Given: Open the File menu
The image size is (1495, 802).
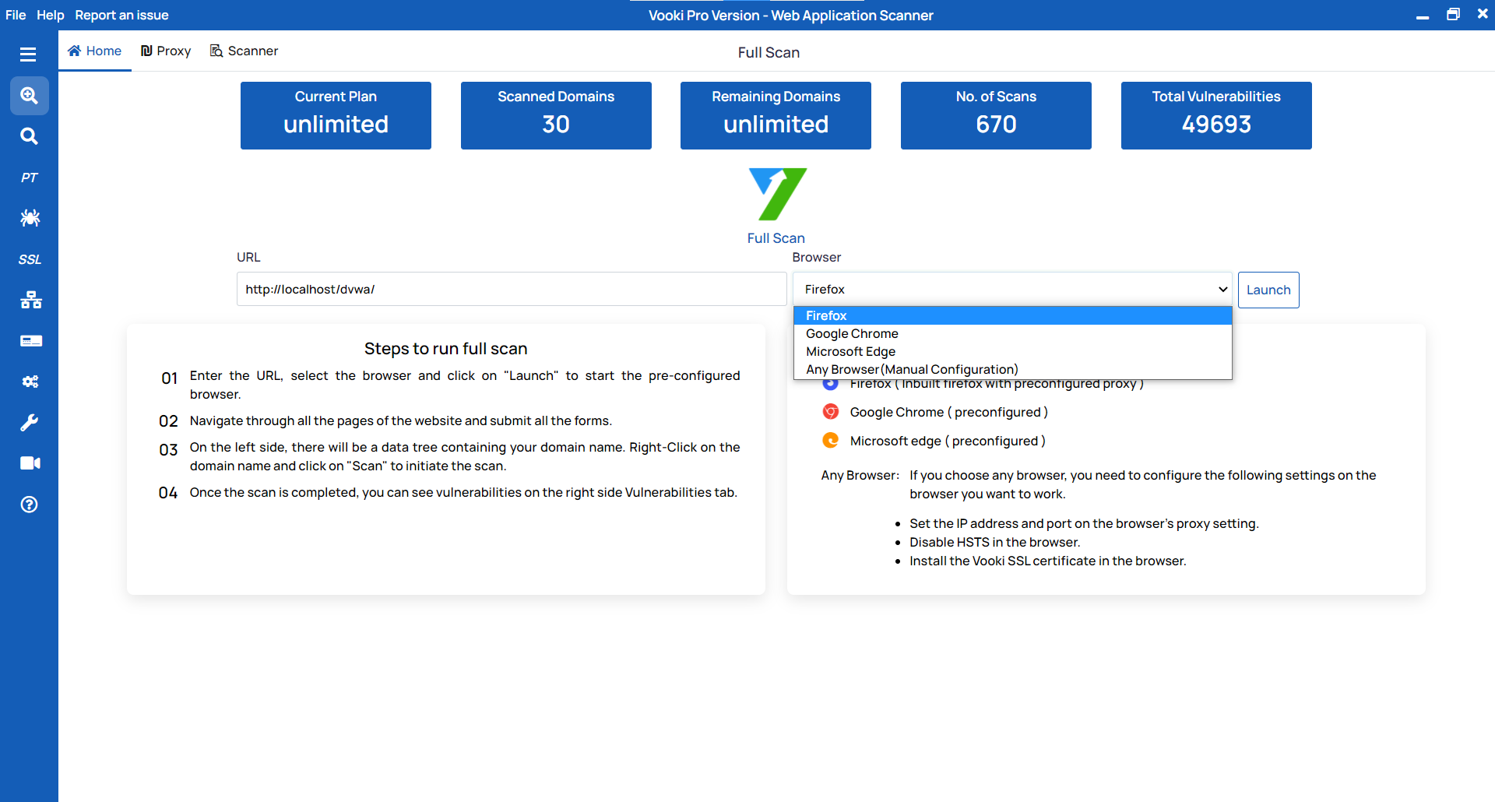Looking at the screenshot, I should [x=16, y=15].
